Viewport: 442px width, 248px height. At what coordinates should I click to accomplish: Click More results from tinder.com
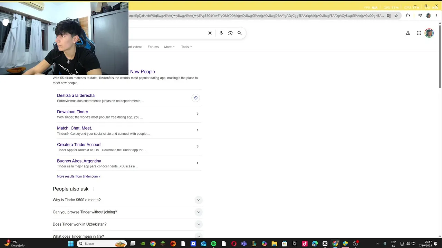coord(78,176)
